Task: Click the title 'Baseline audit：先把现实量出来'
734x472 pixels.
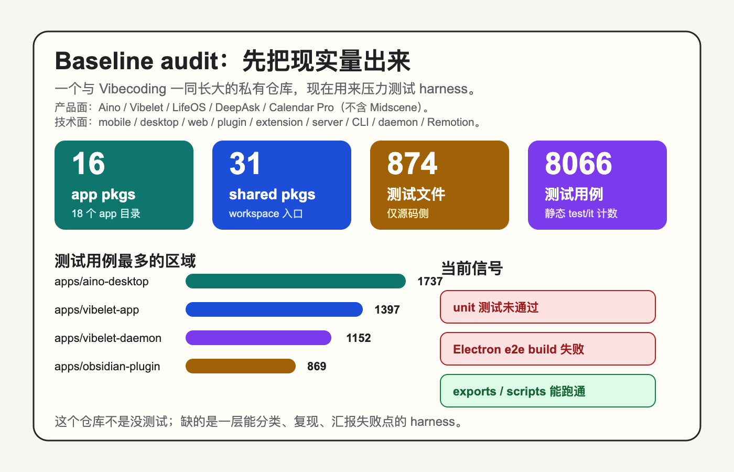Action: coord(233,61)
